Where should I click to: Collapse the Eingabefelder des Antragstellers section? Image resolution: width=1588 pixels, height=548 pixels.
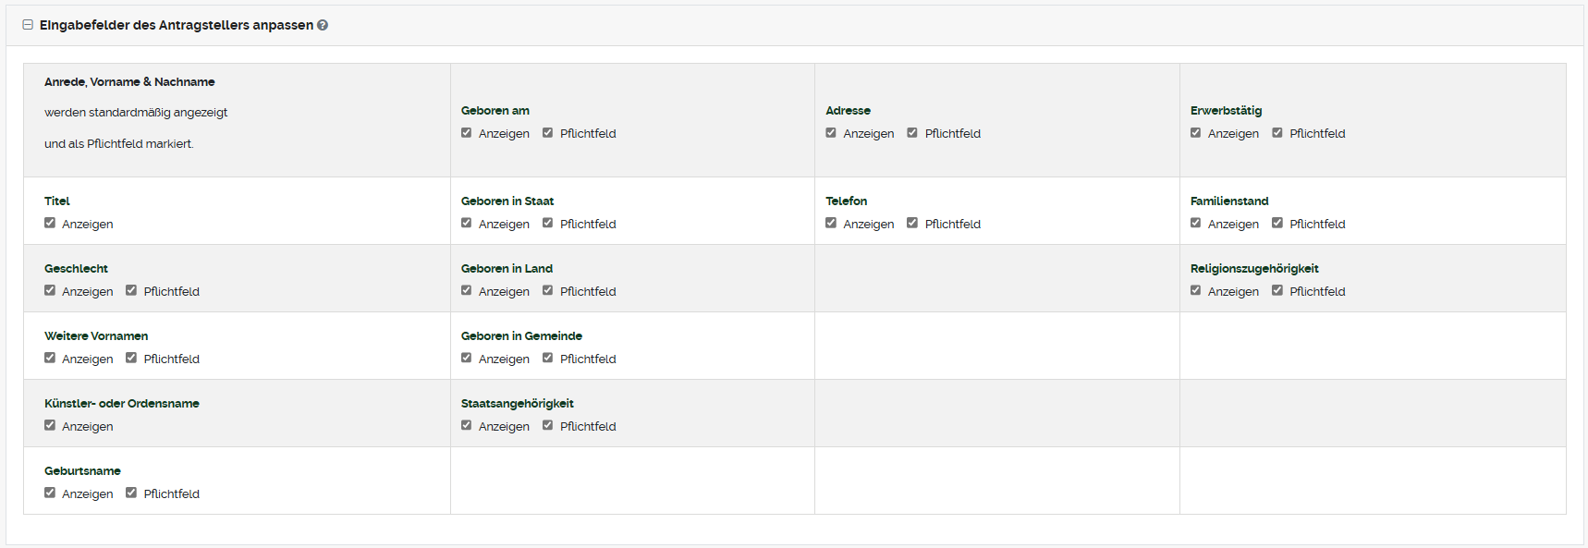pos(28,25)
